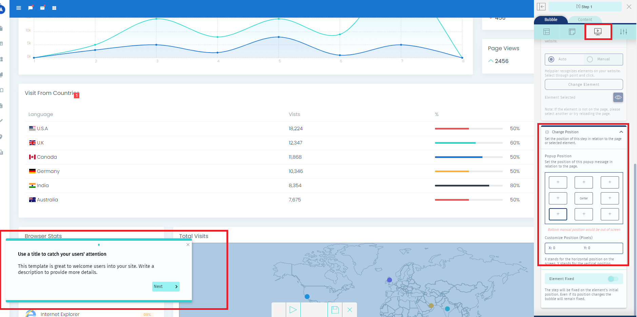This screenshot has height=317, width=637.
Task: Click the Change Element button
Action: coord(583,84)
